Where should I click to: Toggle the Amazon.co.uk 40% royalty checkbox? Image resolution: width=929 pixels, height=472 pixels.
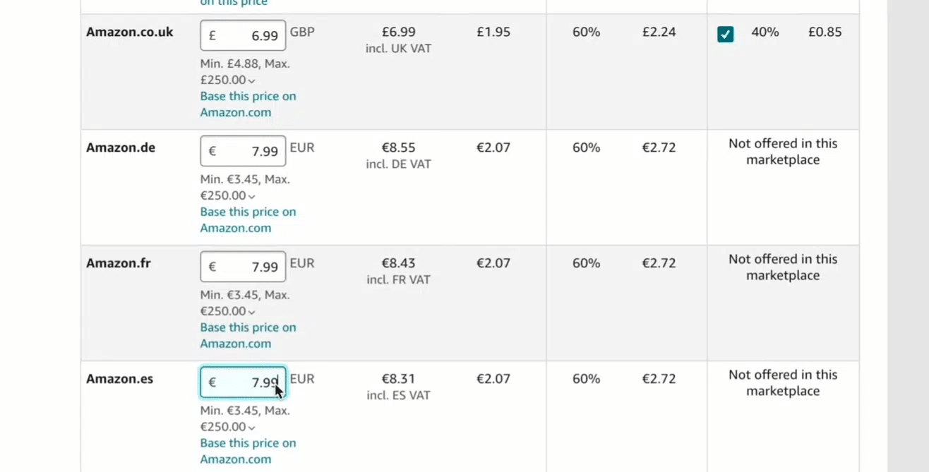pyautogui.click(x=725, y=34)
